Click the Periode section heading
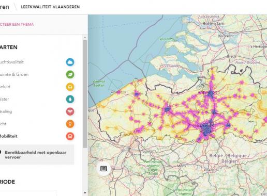Image resolution: width=267 pixels, height=196 pixels. 7,182
